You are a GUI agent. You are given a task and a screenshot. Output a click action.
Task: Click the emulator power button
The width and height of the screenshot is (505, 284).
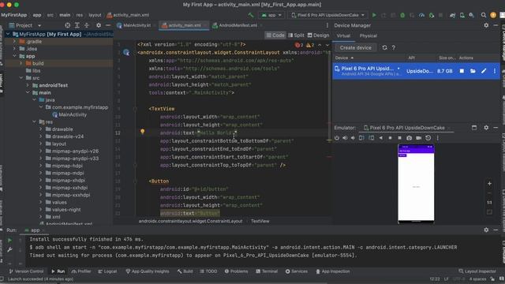tap(337, 138)
